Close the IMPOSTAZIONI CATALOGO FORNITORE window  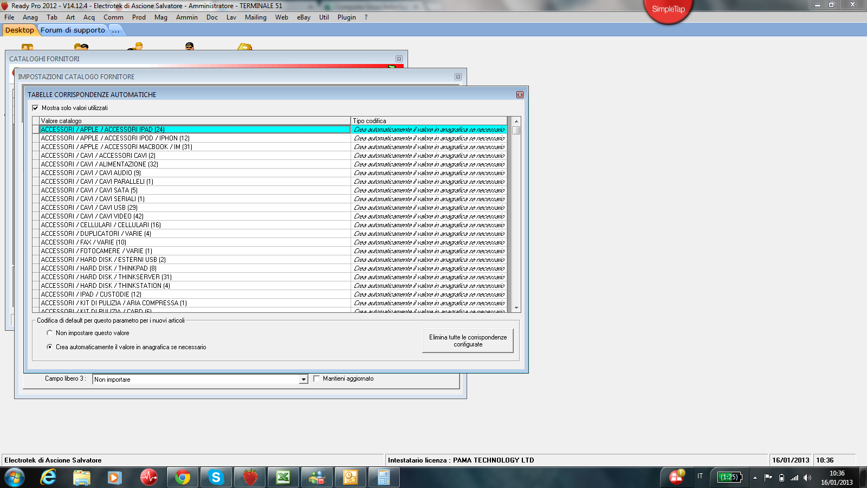[x=458, y=76]
